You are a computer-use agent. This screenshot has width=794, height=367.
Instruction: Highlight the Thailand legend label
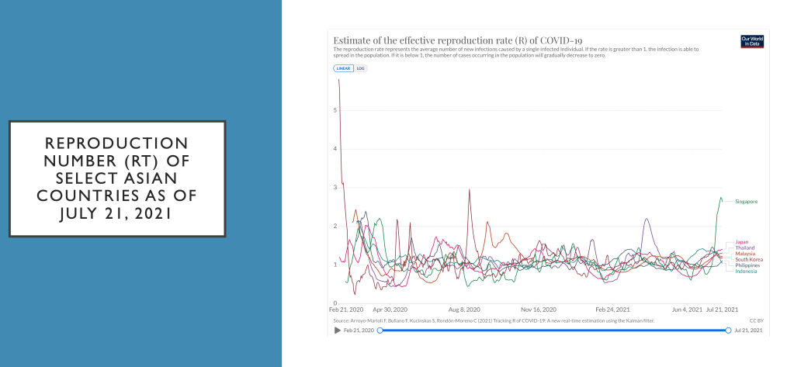[744, 248]
